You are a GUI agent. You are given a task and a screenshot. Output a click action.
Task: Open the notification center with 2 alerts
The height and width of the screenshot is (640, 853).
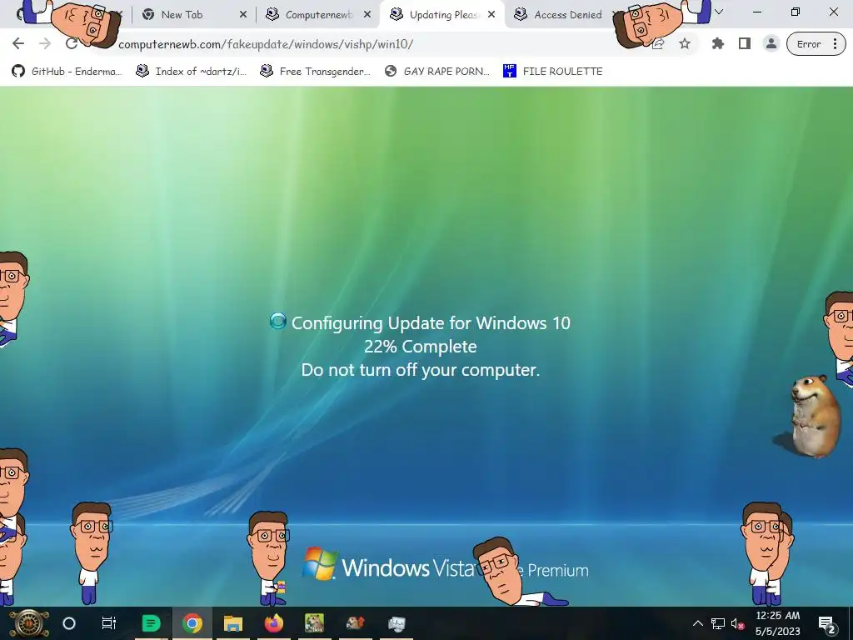click(827, 624)
